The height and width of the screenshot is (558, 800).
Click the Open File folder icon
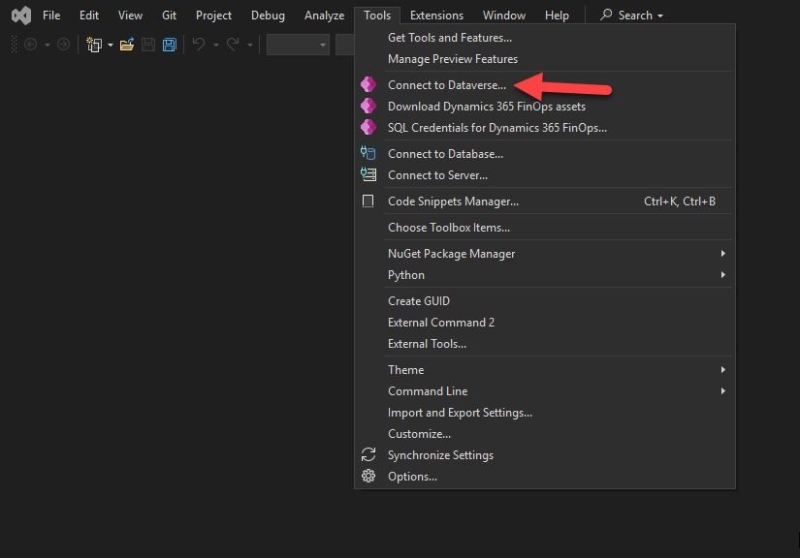point(127,45)
